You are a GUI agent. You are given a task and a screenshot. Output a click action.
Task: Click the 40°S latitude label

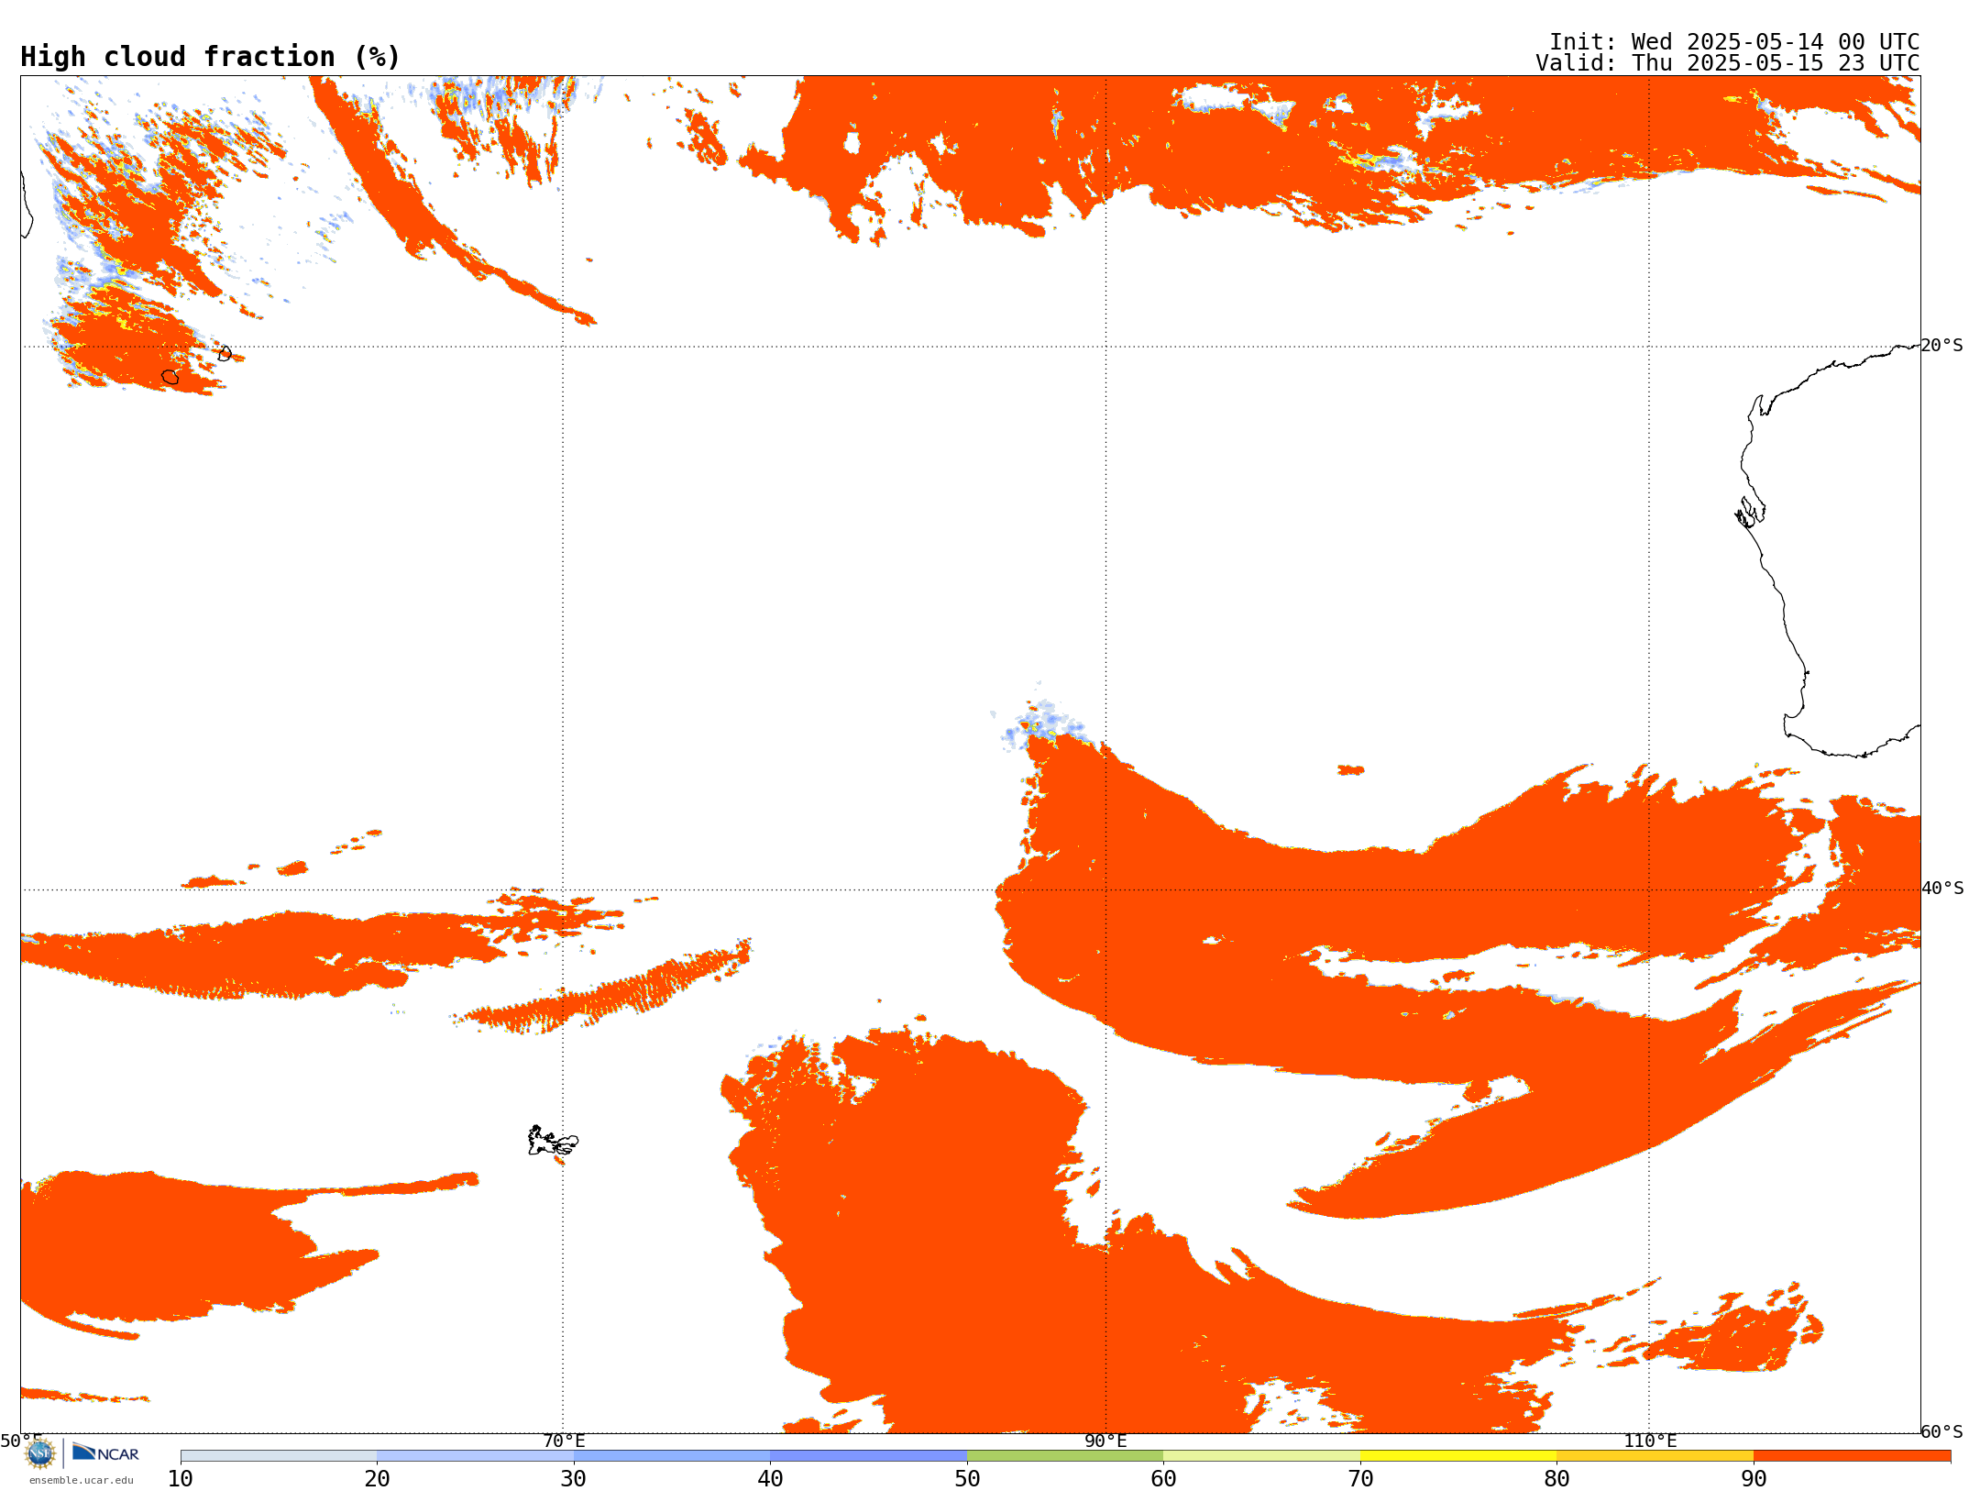click(1942, 889)
